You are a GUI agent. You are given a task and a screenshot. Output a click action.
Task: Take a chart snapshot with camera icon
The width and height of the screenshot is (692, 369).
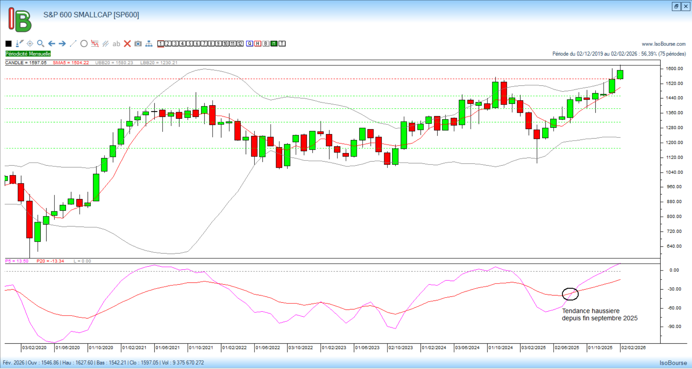click(x=138, y=44)
